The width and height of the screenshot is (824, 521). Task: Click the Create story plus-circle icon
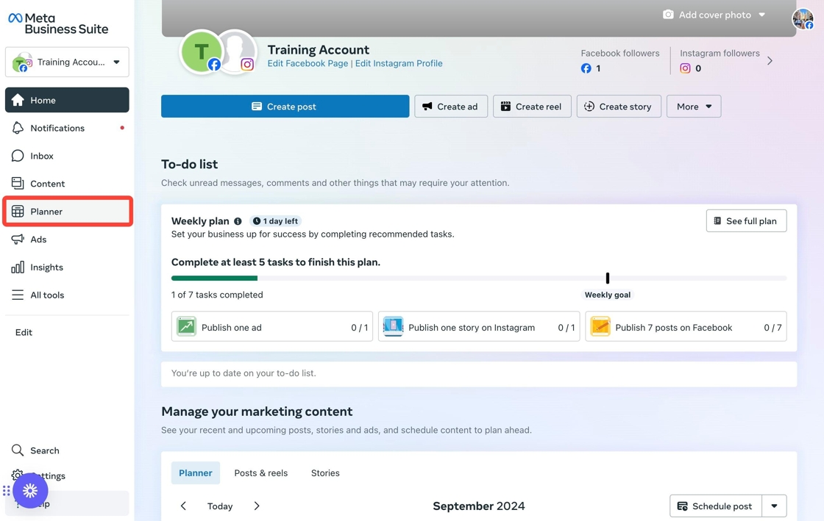pos(589,107)
